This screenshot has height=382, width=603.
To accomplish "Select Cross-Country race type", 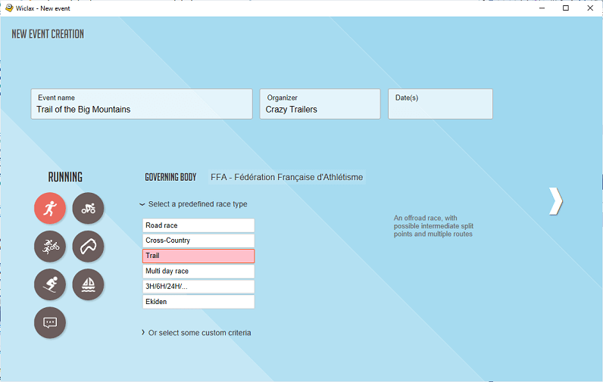I will (x=198, y=241).
